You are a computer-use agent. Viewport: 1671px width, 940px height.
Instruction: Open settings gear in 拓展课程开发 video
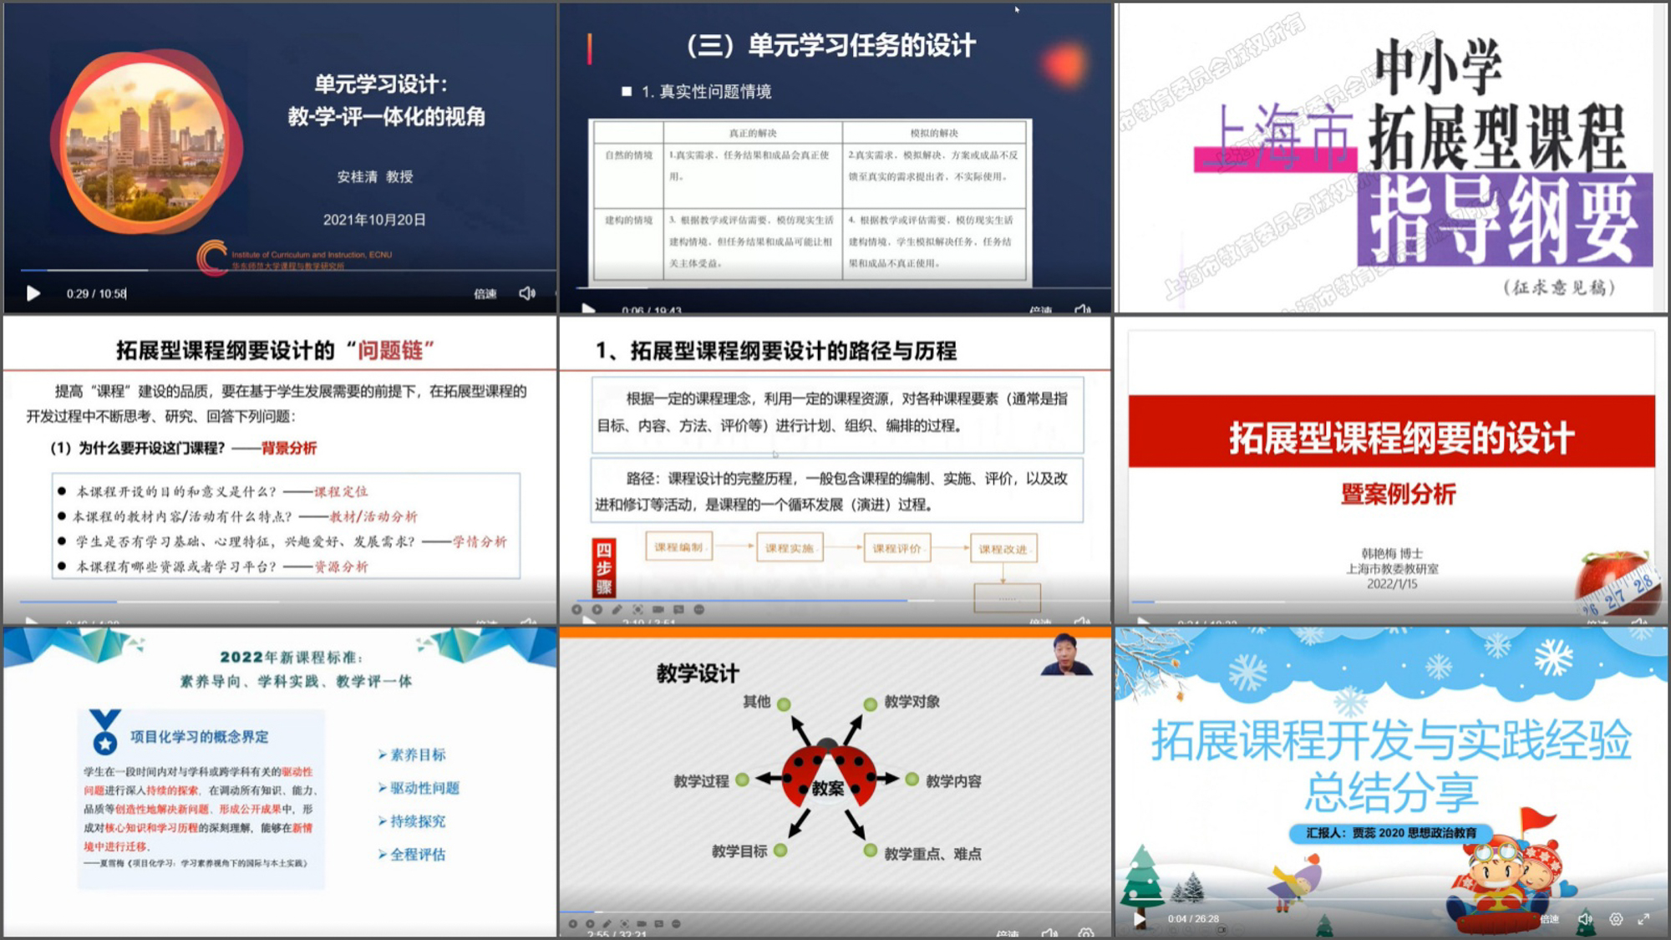click(x=1616, y=918)
